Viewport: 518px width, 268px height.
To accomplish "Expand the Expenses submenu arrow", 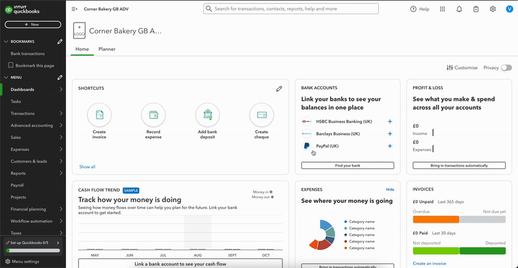I will (x=61, y=149).
